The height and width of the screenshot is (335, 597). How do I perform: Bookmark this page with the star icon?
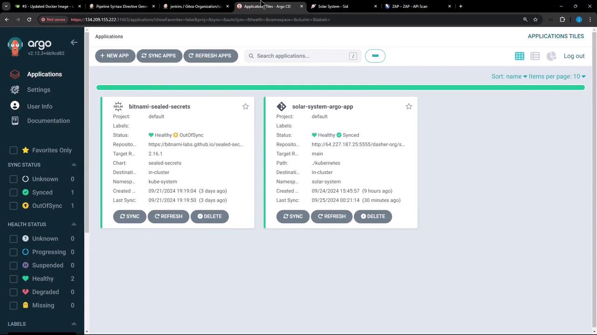pos(535,20)
